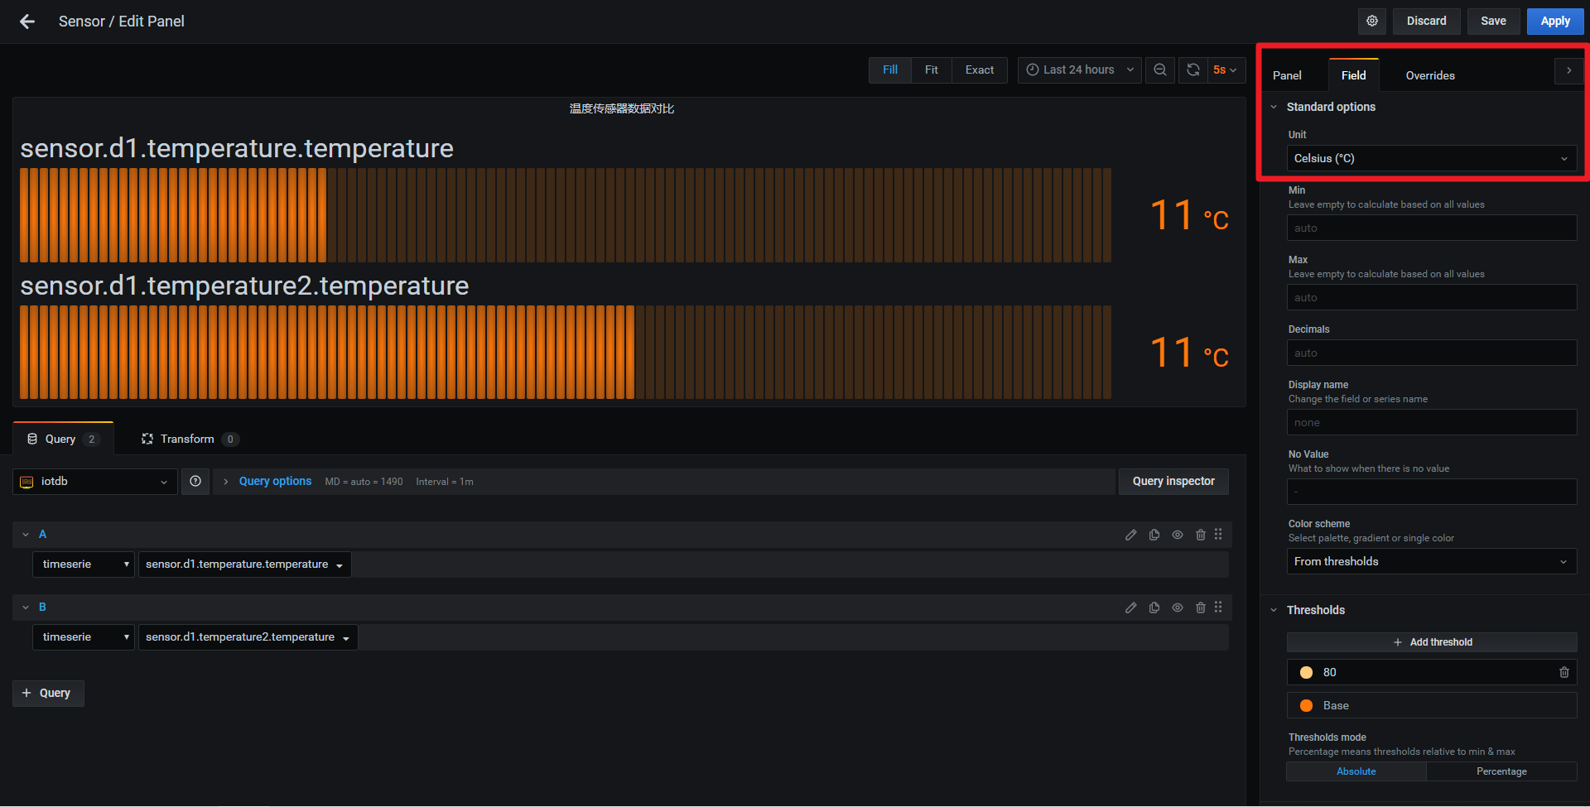Switch thresholds mode to Percentage
The width and height of the screenshot is (1590, 807).
click(x=1500, y=771)
